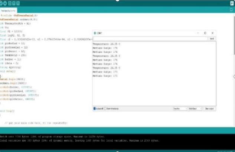Click the 'int ThermistorPin = A1;' line
235x152 pixels.
coord(15,23)
